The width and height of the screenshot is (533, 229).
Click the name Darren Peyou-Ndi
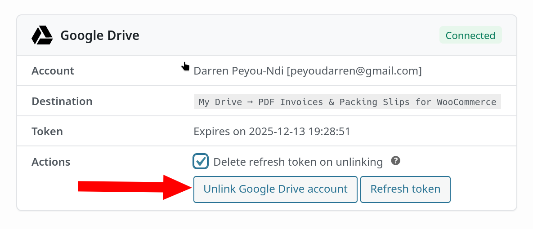coord(238,71)
